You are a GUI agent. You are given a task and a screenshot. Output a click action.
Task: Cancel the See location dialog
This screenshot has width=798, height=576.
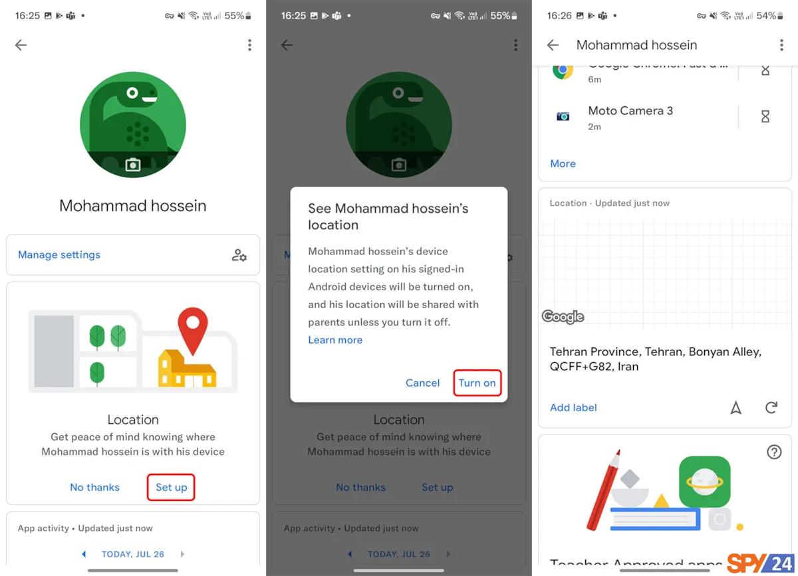click(x=423, y=383)
